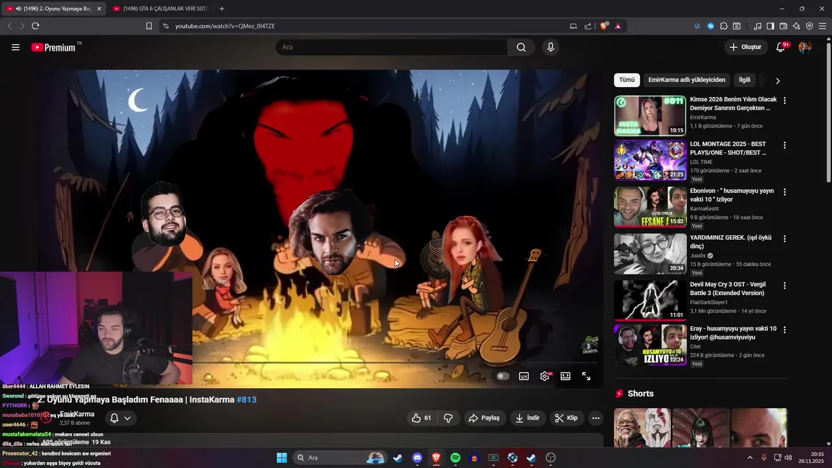Open Brave VPN shield icon
The width and height of the screenshot is (832, 468).
click(809, 26)
